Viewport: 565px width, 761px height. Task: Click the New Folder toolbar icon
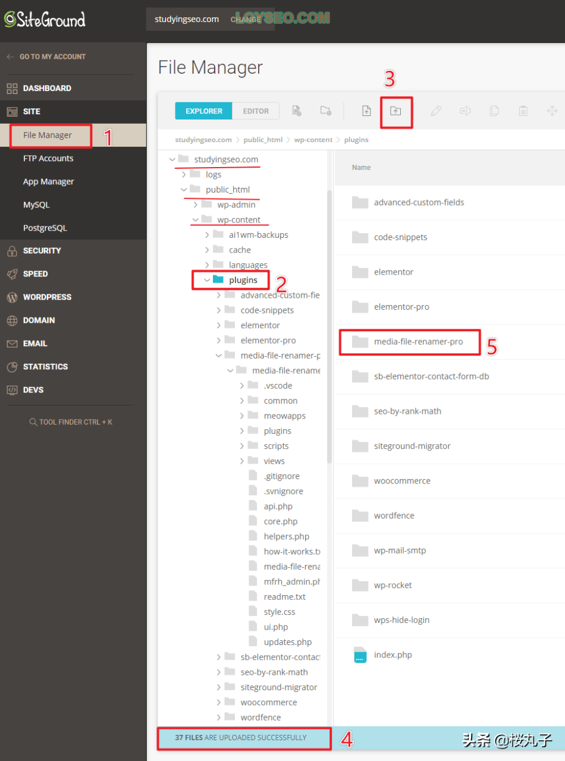click(325, 111)
